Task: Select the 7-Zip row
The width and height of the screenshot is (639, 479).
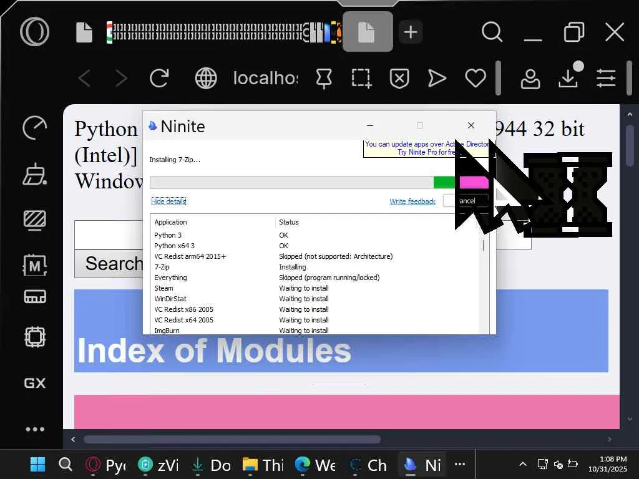Action: coord(315,267)
